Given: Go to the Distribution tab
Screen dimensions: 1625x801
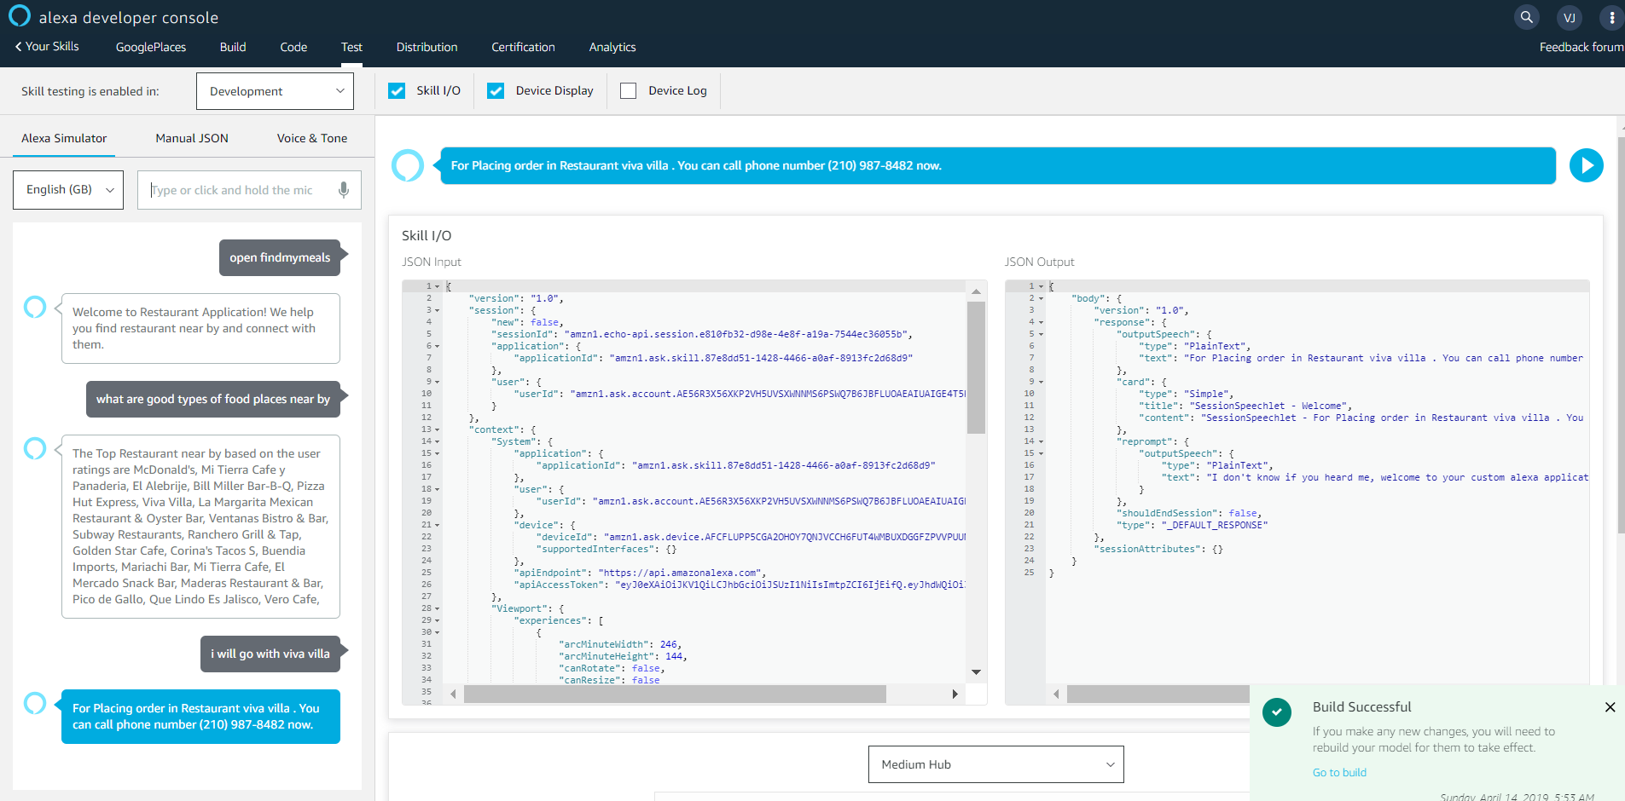Looking at the screenshot, I should [427, 47].
